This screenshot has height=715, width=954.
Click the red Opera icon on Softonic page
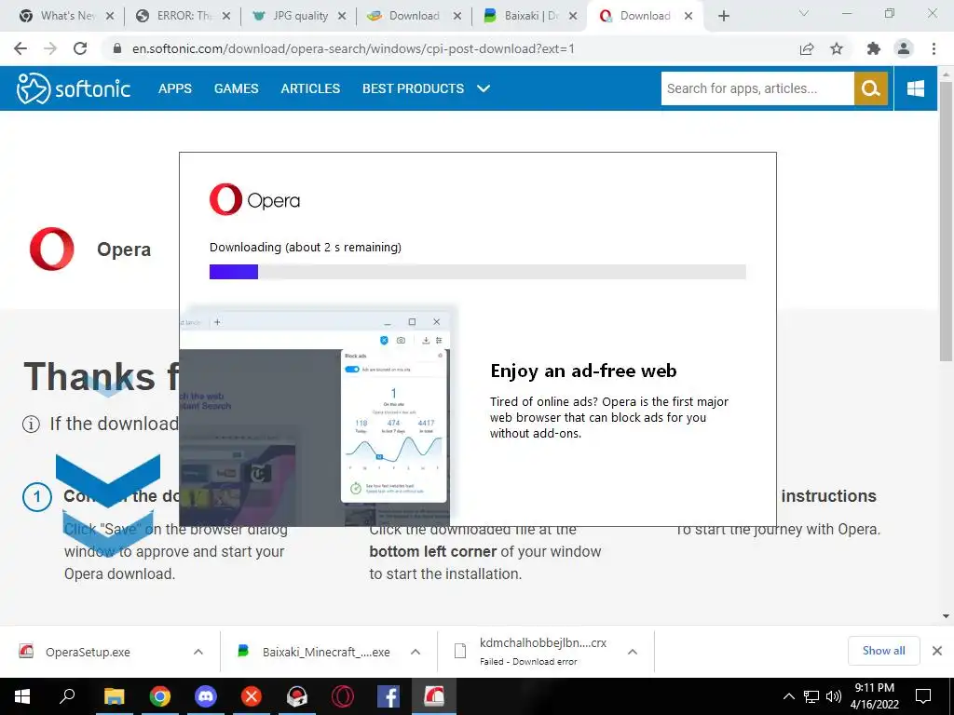pyautogui.click(x=52, y=249)
